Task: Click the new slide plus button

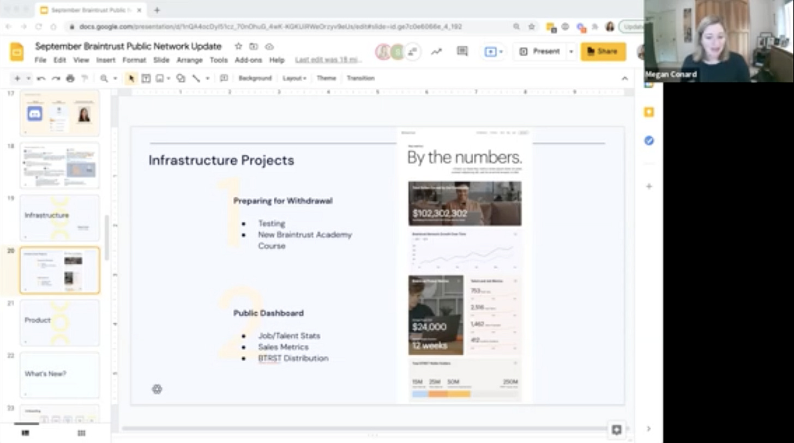Action: [x=17, y=78]
